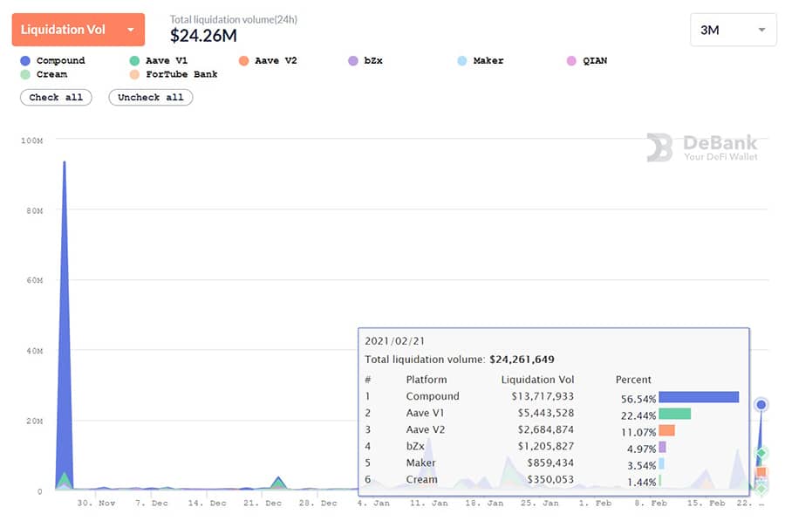Toggle the bZx legend series
The image size is (785, 521).
365,60
